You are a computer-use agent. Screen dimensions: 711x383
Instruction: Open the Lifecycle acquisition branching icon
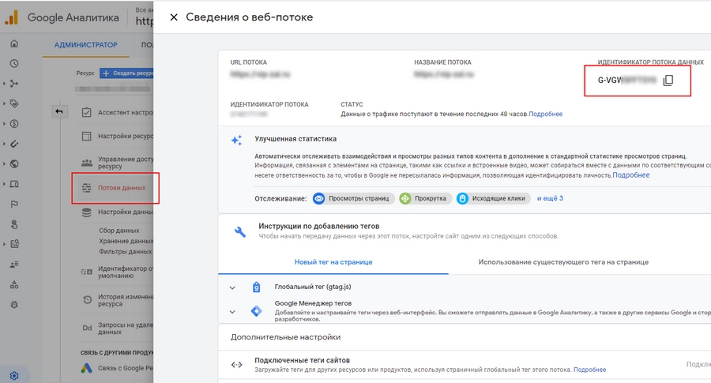(14, 84)
